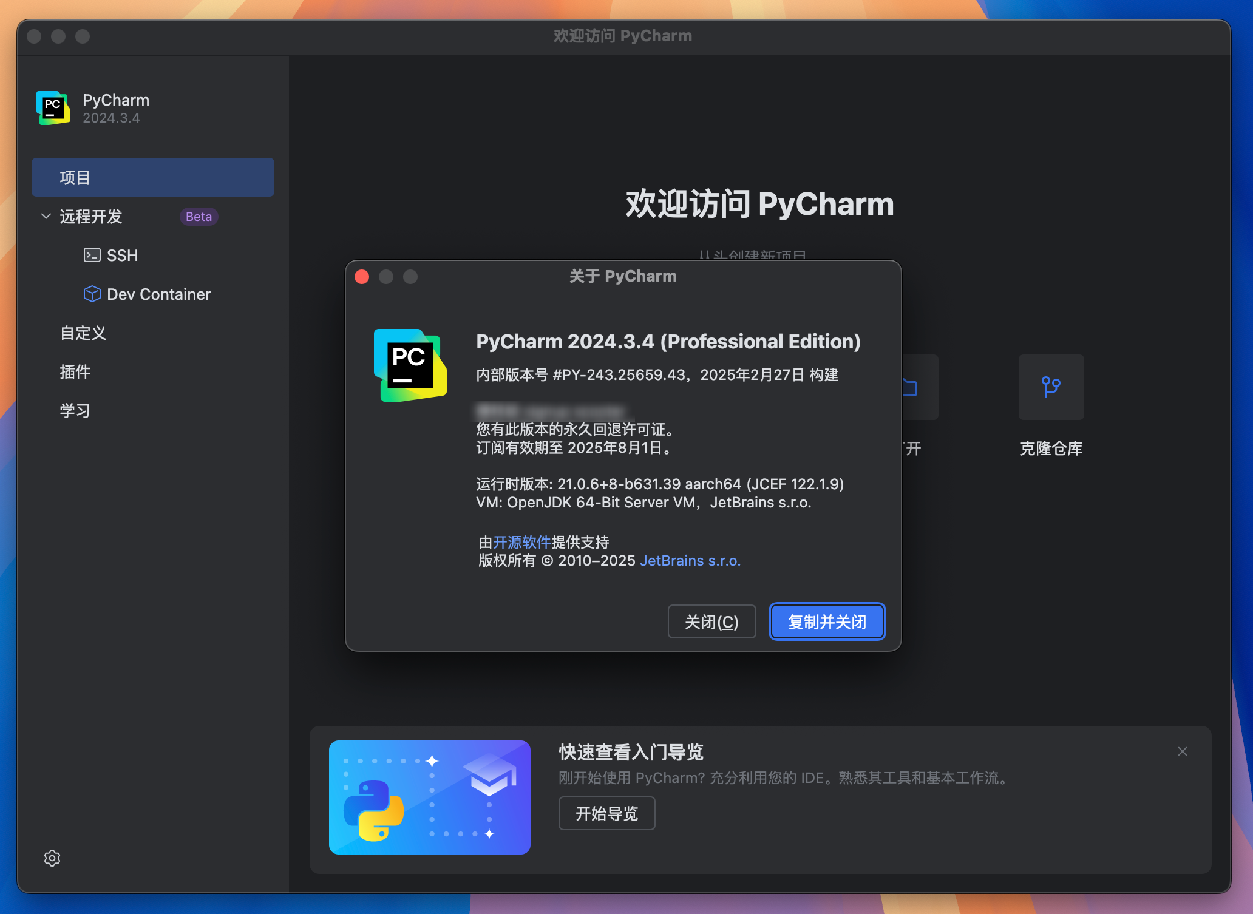
Task: Dismiss the onboarding tour banner with X
Action: (1182, 751)
